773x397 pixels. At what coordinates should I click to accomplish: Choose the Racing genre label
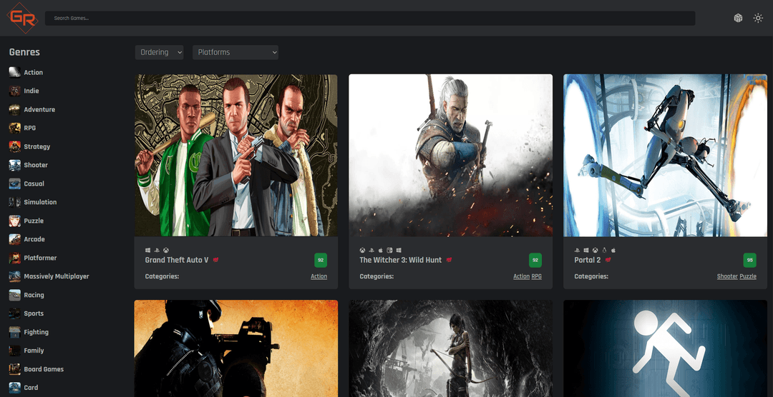tap(34, 295)
